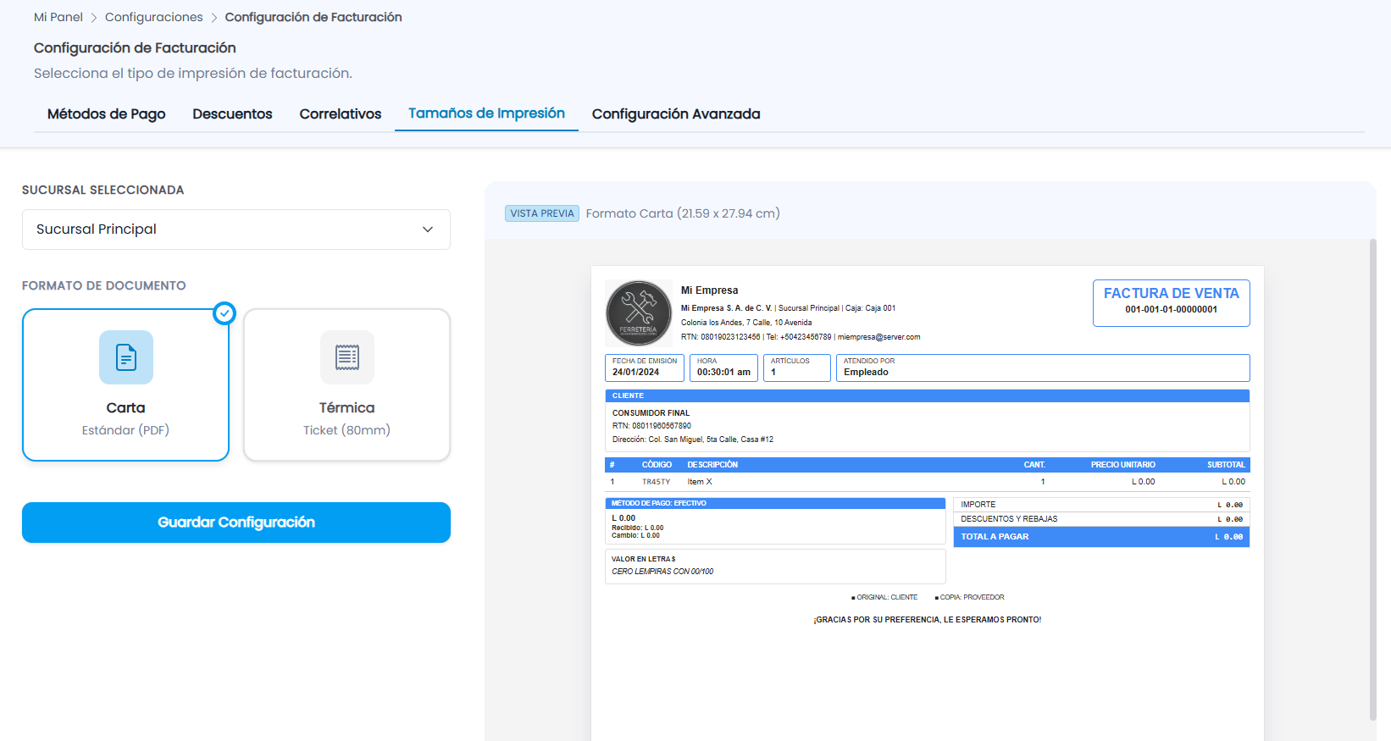Click the ARTÍCULOS count field
The width and height of the screenshot is (1391, 741).
[x=797, y=368]
